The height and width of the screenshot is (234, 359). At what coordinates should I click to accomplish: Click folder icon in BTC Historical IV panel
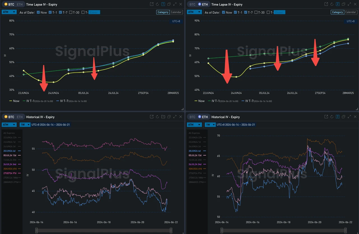pyautogui.click(x=163, y=117)
